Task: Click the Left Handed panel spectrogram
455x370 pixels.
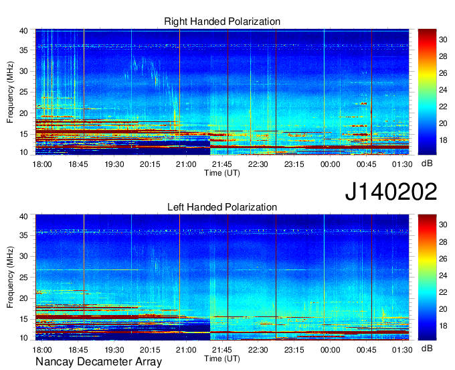Action: click(222, 277)
